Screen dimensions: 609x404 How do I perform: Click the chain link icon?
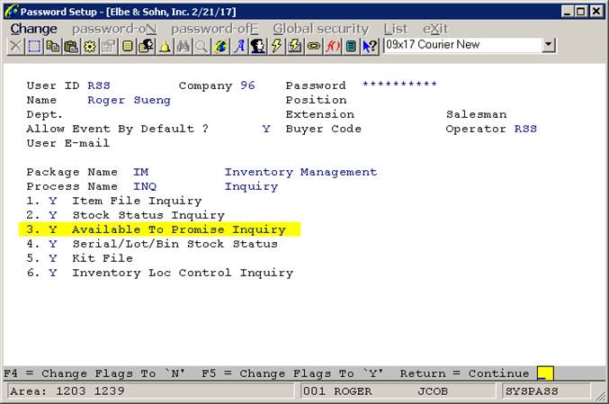(x=314, y=47)
